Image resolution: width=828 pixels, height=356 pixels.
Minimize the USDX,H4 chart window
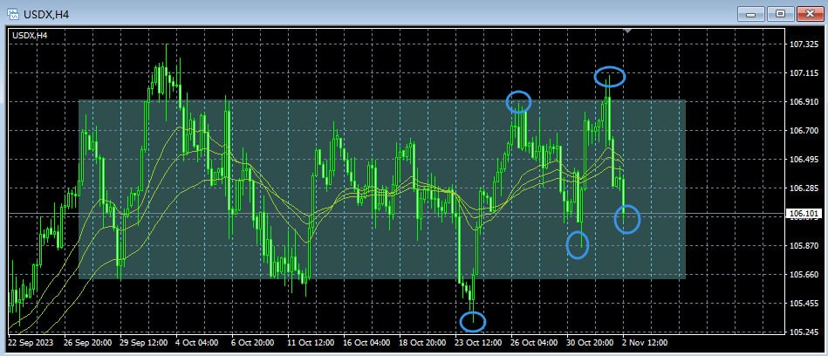point(750,13)
